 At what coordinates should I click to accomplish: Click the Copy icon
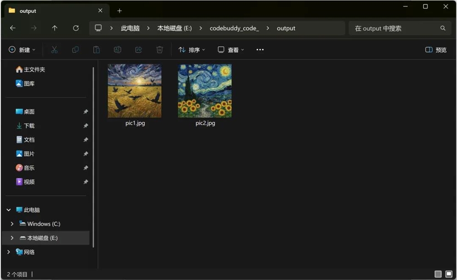coord(75,49)
